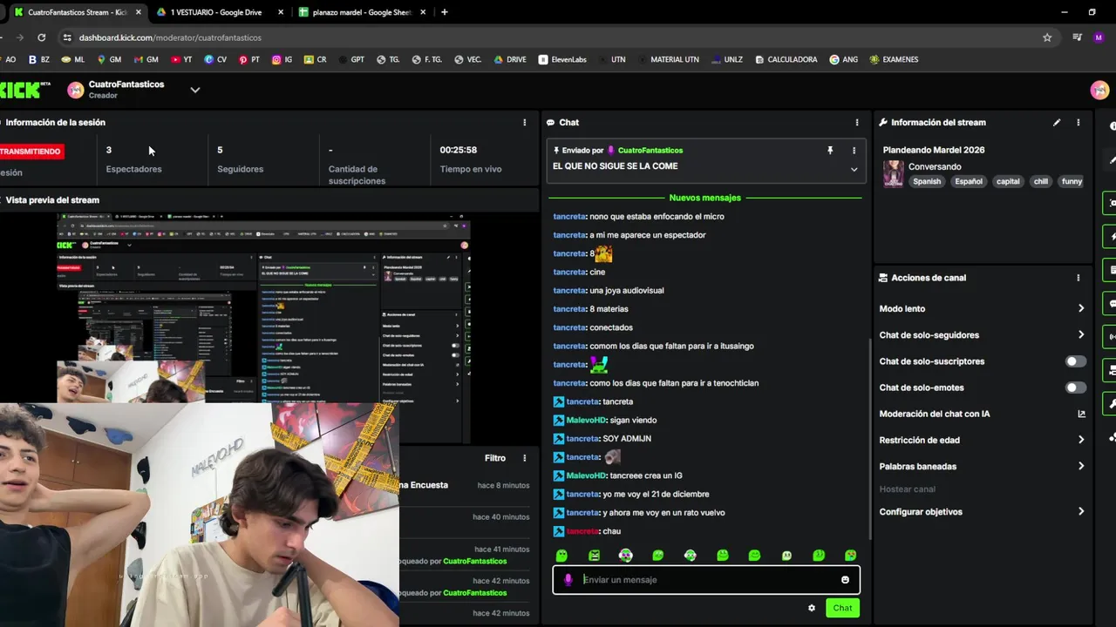Open pinned message three-dot menu
The width and height of the screenshot is (1116, 627).
pyautogui.click(x=854, y=151)
